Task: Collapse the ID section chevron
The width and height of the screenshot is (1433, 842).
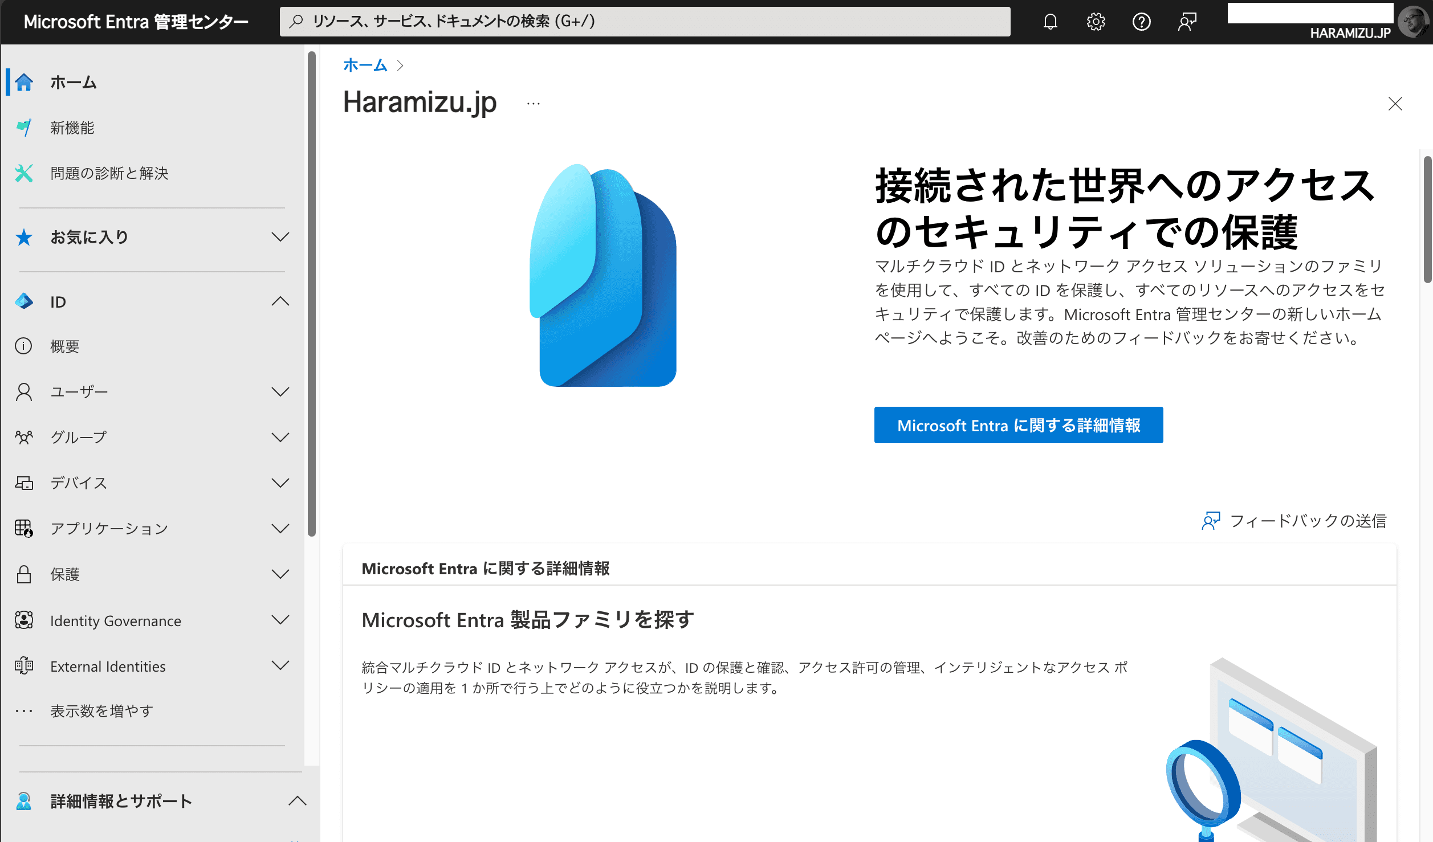Action: point(280,301)
